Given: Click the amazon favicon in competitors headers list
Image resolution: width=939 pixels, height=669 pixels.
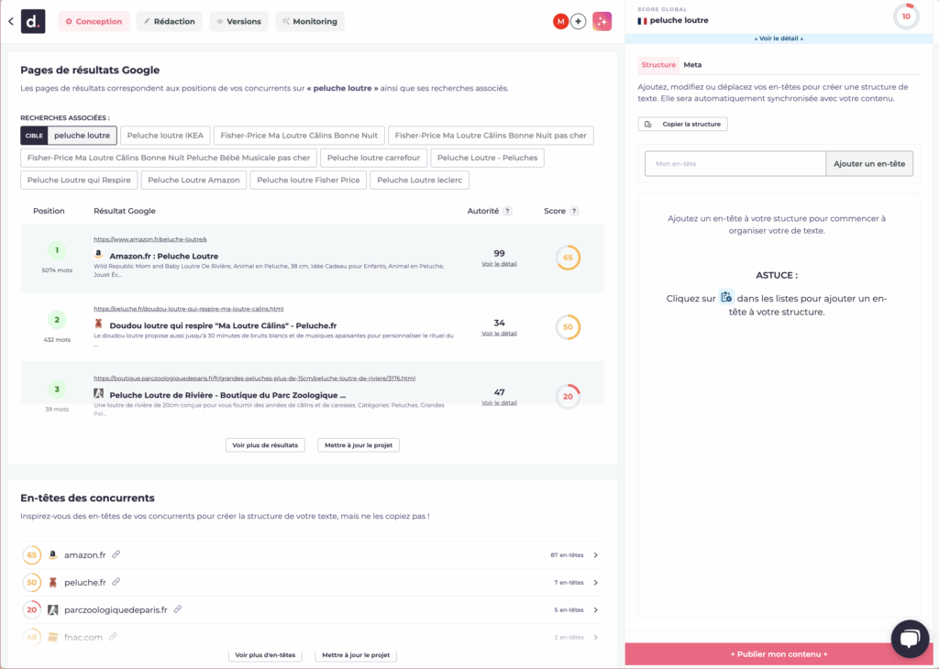Looking at the screenshot, I should (x=52, y=554).
